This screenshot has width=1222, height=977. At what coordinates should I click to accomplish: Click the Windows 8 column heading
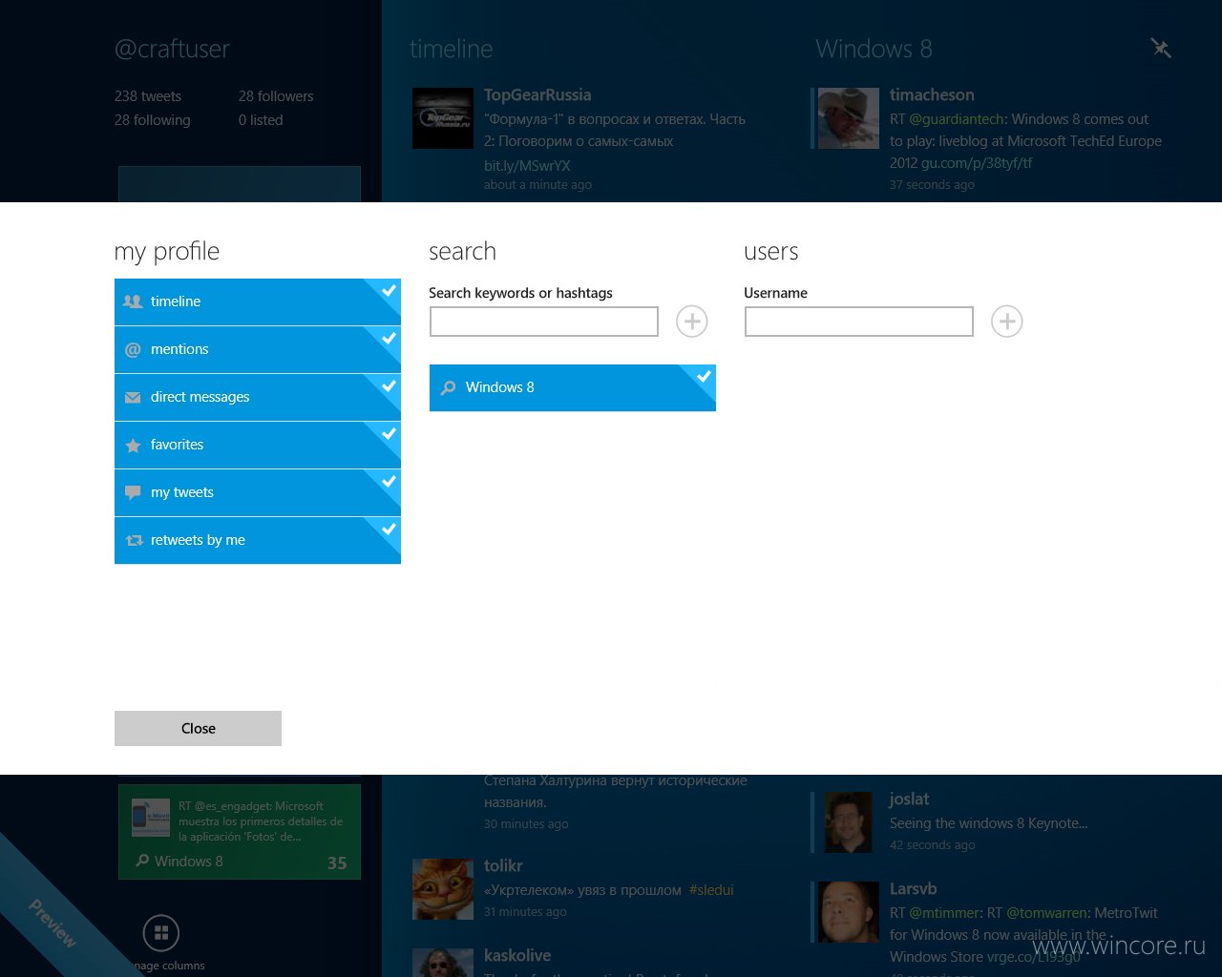pyautogui.click(x=874, y=49)
